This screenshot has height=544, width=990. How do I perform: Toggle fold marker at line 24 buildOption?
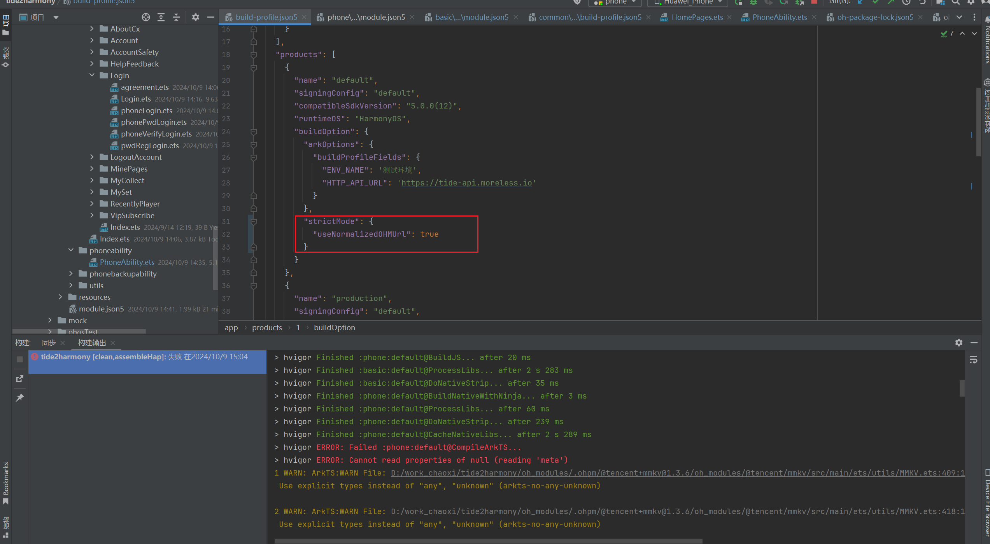point(254,132)
